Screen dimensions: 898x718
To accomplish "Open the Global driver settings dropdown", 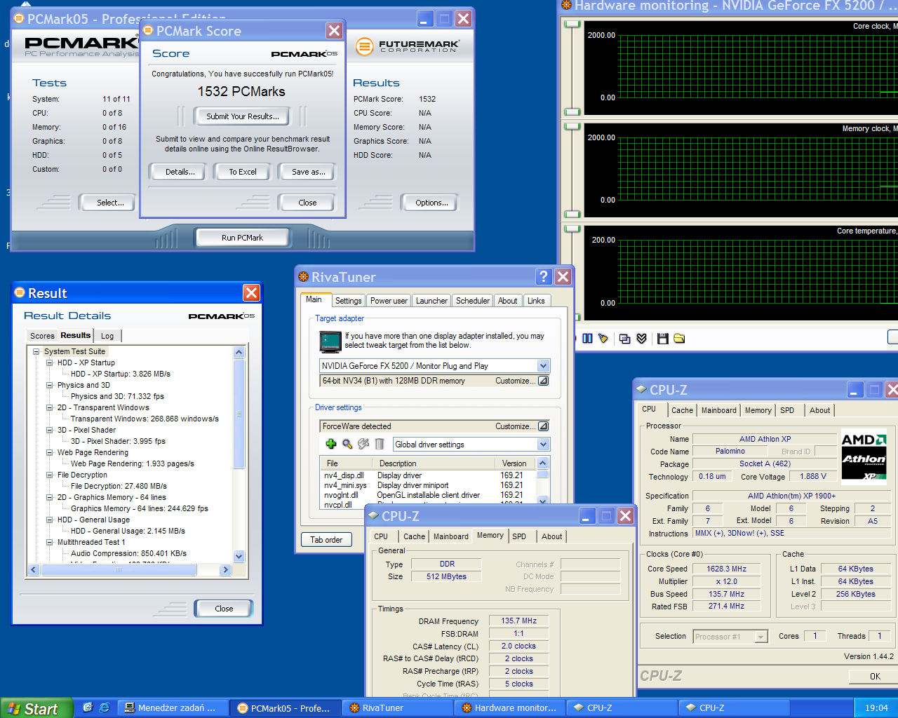I will [x=543, y=444].
